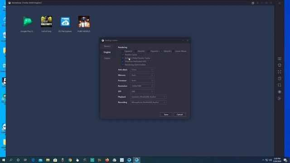Image resolution: width=290 pixels, height=163 pixels.
Task: Open the notification center in the system tray
Action: (x=285, y=160)
